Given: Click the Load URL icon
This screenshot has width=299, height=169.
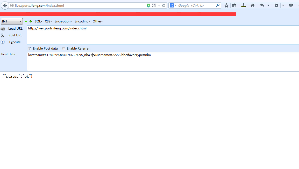Looking at the screenshot, I should click(x=3, y=29).
